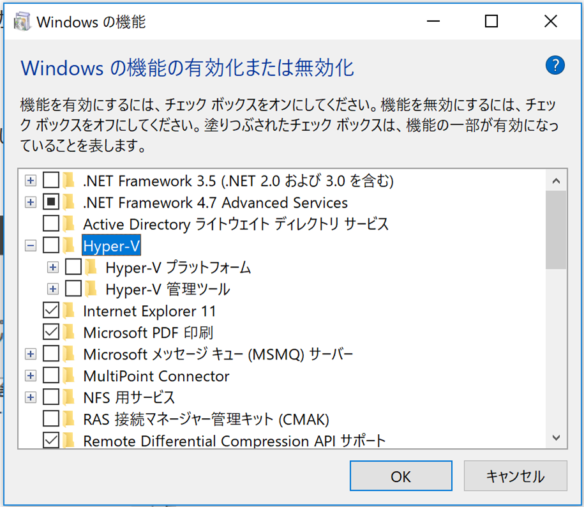Screen dimensions: 584x507
Task: Expand Hyper-V プラットフォーム sub-node
Action: coord(53,268)
